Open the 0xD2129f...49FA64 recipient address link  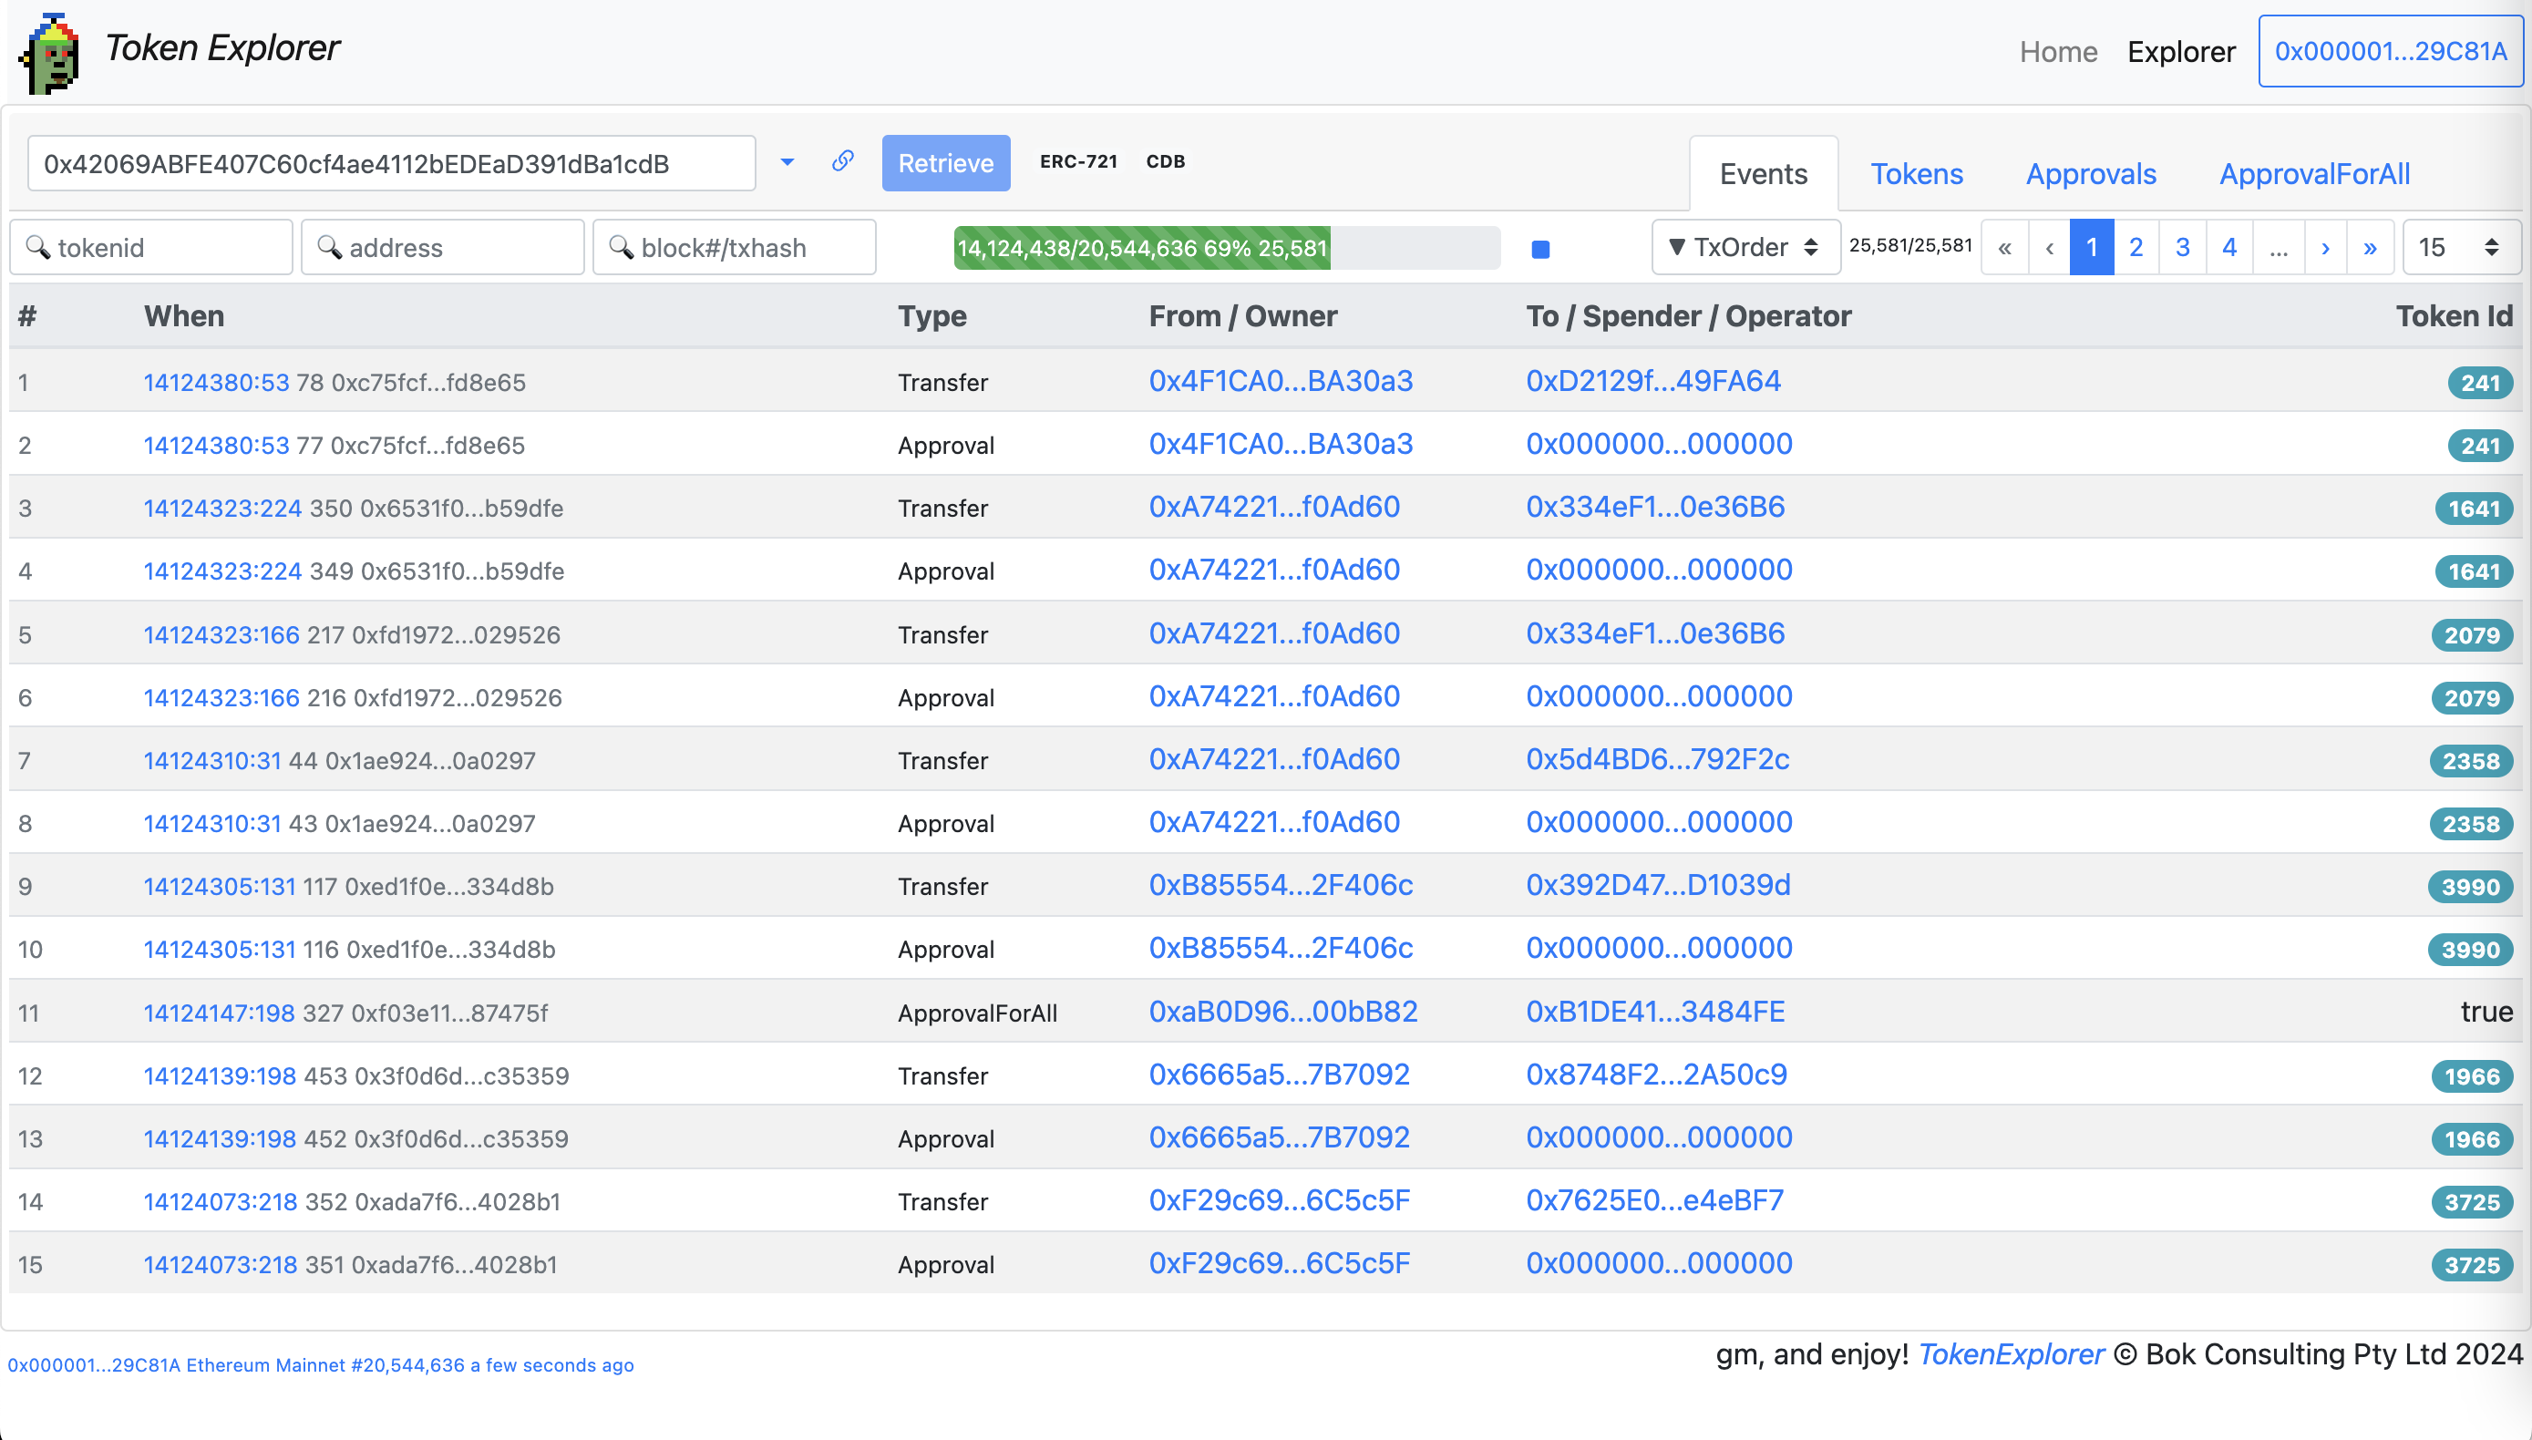pos(1652,381)
